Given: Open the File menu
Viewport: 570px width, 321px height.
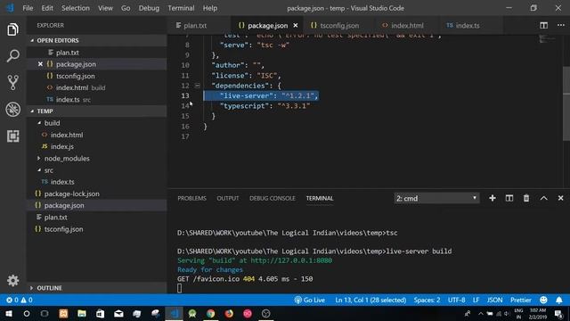Looking at the screenshot, I should [x=28, y=8].
